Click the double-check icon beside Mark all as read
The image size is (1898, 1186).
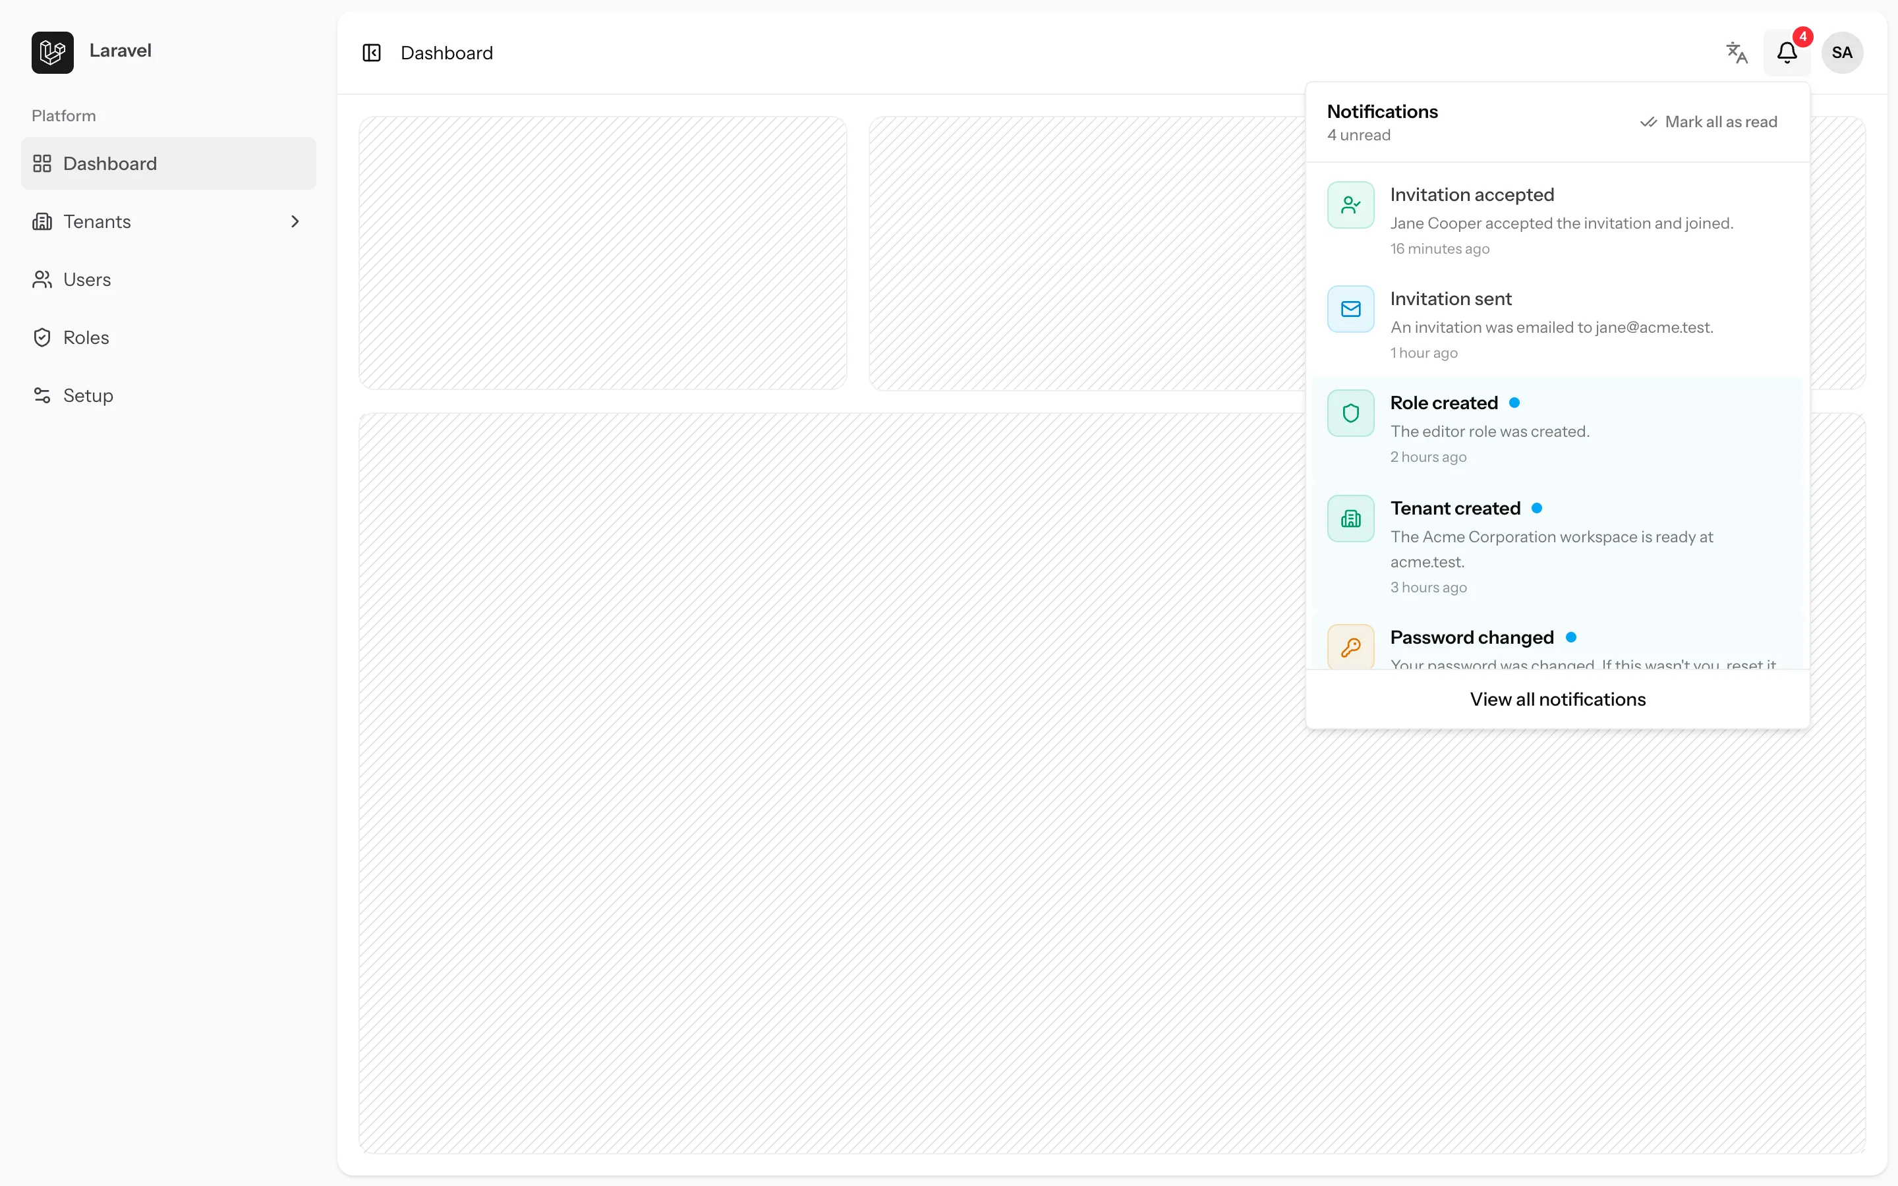point(1649,123)
